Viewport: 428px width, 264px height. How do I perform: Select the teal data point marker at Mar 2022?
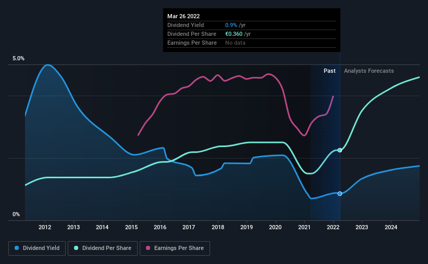(x=340, y=150)
